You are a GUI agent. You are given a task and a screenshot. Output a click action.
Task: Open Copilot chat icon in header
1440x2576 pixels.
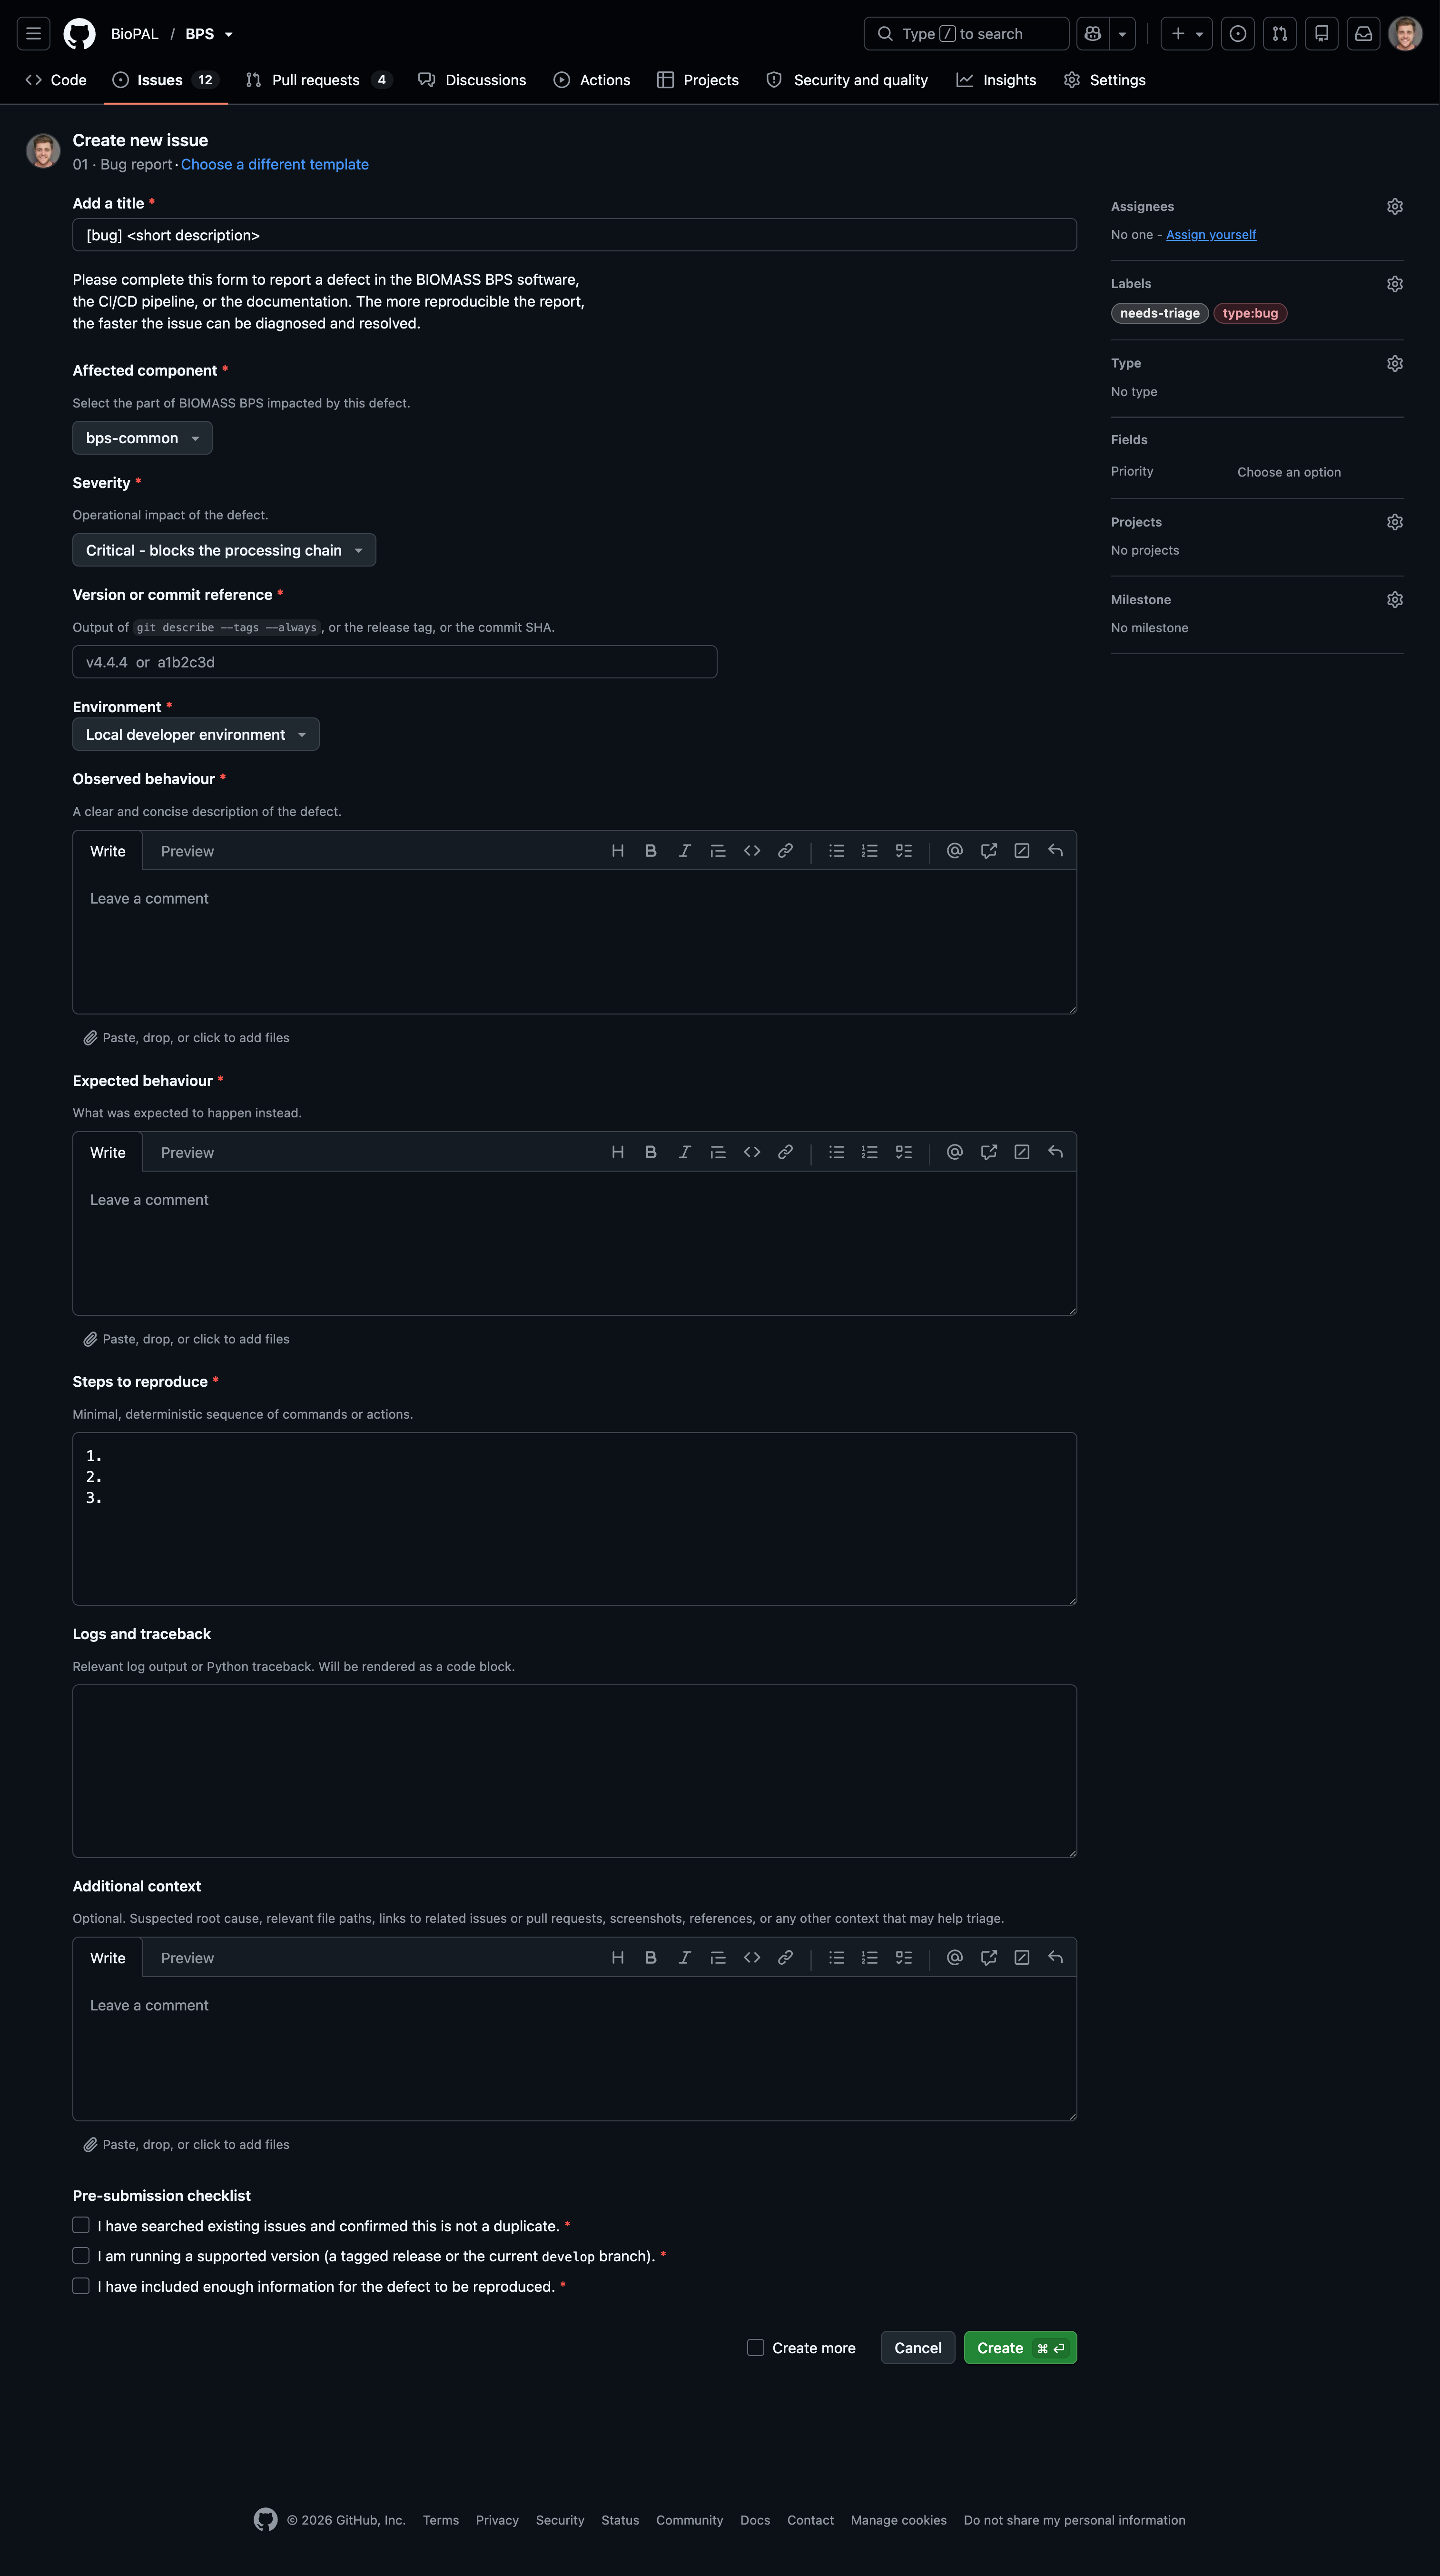click(1093, 34)
